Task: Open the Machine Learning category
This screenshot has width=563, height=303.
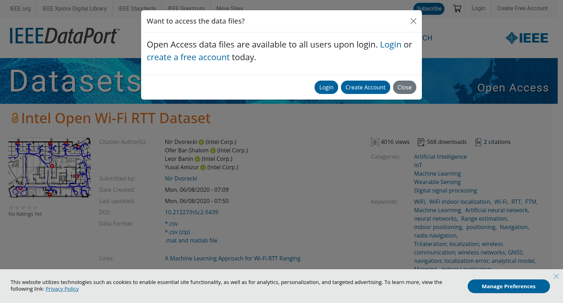Action: coord(437,174)
